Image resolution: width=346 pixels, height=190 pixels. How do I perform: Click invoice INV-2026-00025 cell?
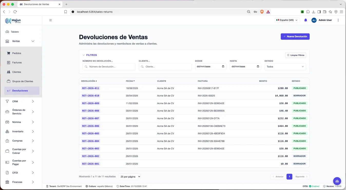[206, 96]
